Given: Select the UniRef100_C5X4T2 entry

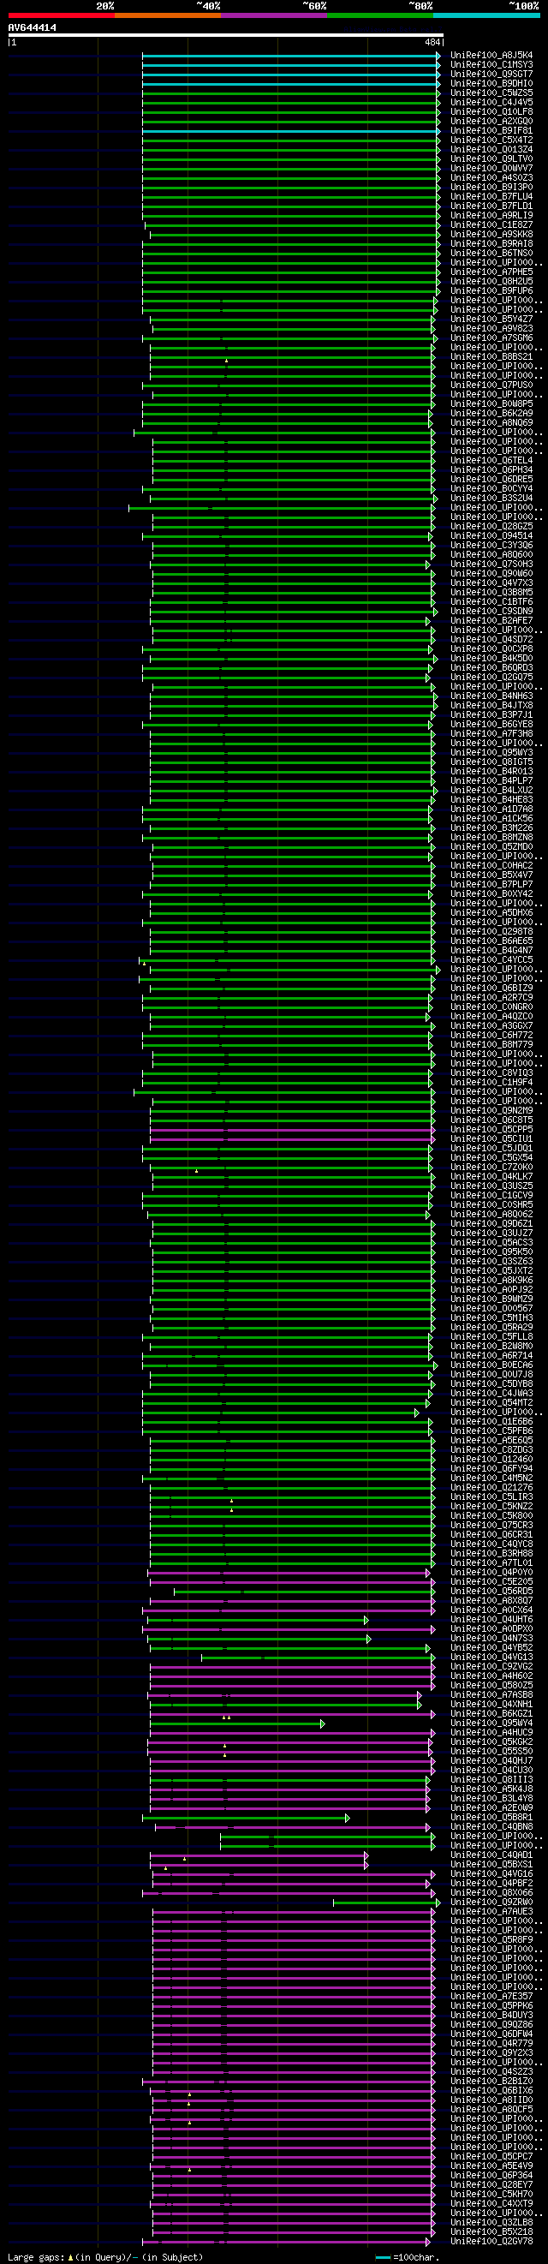Looking at the screenshot, I should point(491,140).
